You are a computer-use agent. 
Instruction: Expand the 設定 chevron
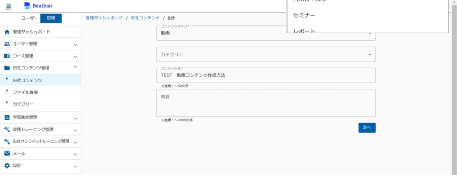(x=75, y=166)
